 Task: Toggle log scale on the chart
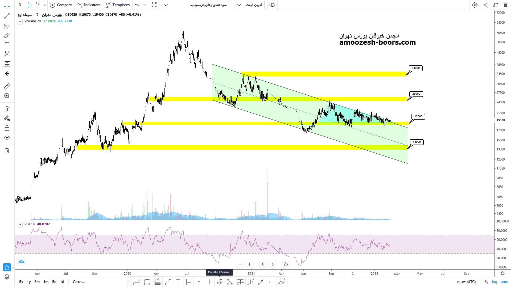[494, 282]
